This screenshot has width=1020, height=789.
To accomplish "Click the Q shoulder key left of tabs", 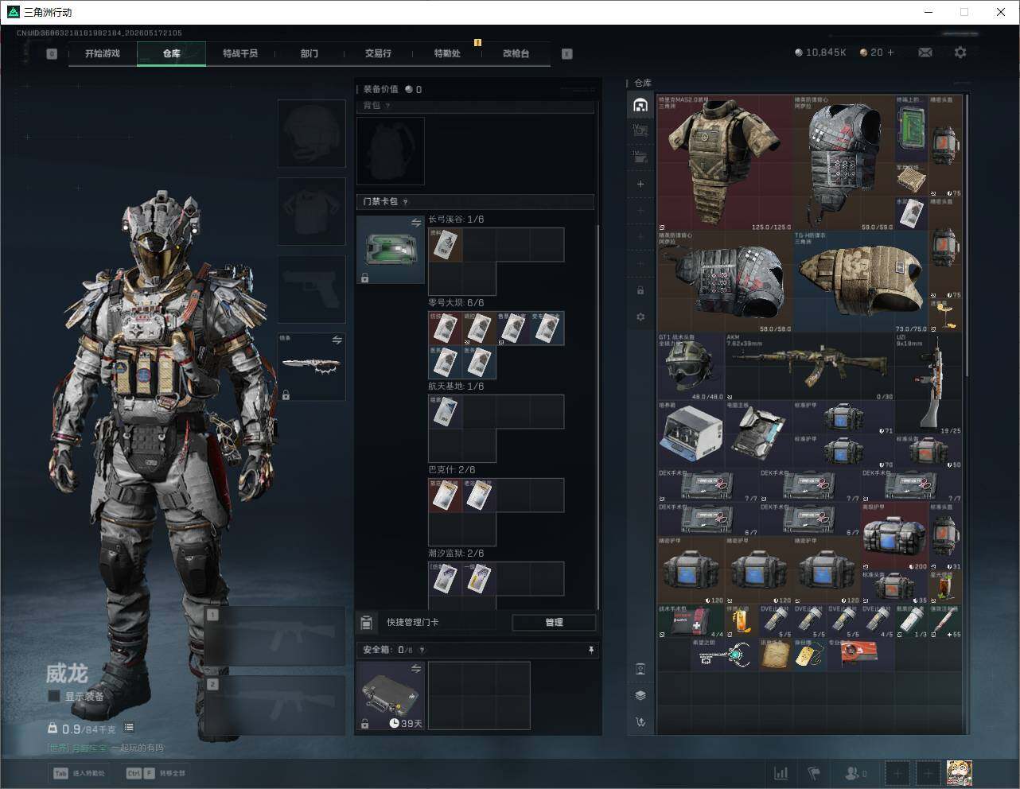I will tap(52, 54).
